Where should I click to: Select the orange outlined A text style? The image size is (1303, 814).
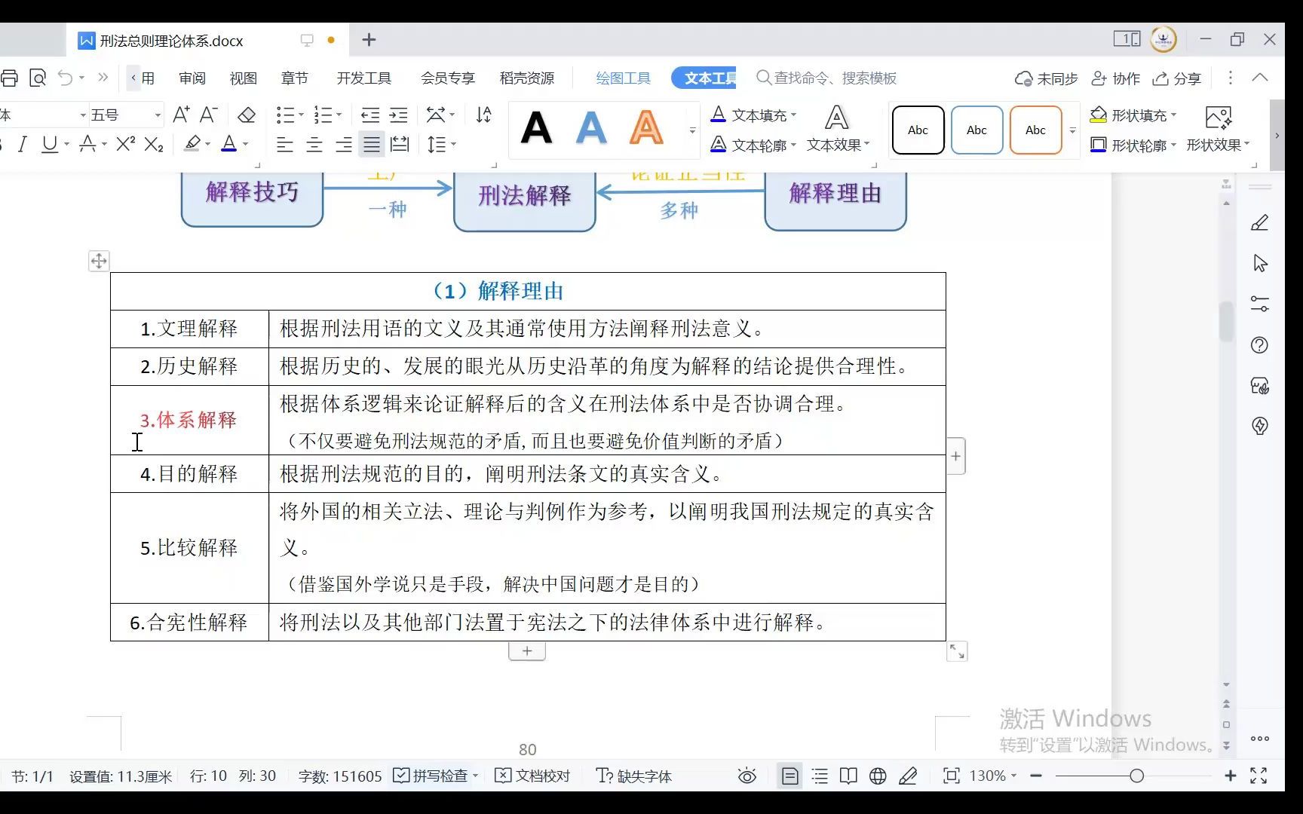tap(646, 128)
